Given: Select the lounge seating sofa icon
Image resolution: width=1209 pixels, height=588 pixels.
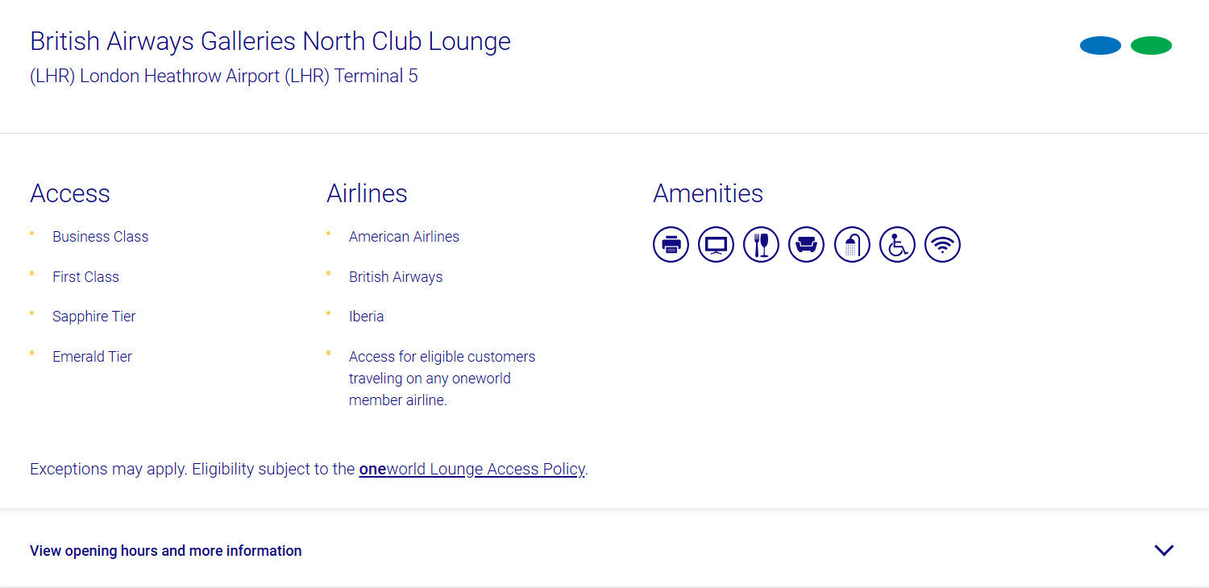Looking at the screenshot, I should [806, 244].
